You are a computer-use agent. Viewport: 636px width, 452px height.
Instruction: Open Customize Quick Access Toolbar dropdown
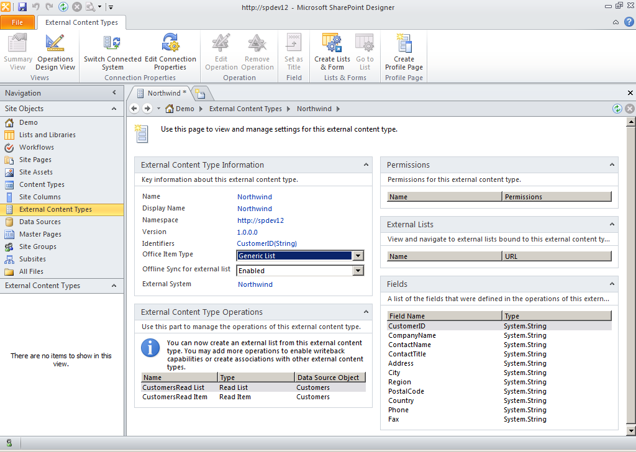coord(111,7)
